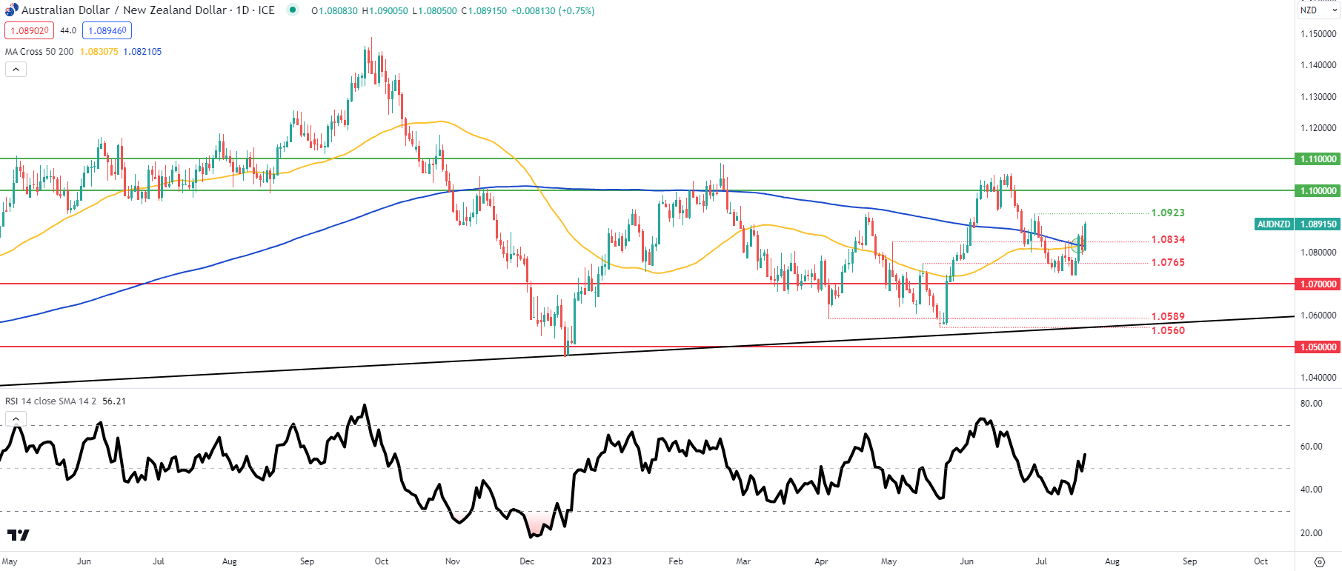The width and height of the screenshot is (1342, 571).
Task: Click the 2023 label on the time axis
Action: click(x=601, y=561)
